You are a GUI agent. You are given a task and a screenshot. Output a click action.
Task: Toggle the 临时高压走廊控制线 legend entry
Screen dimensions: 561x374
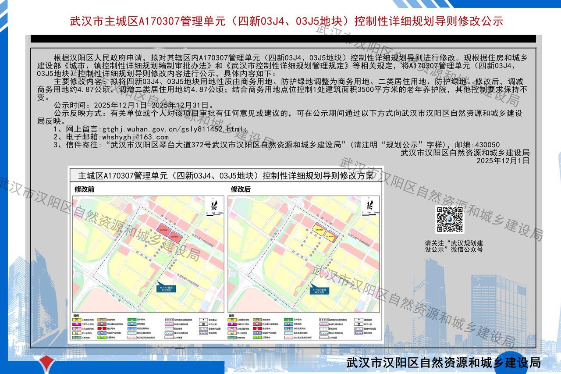click(x=169, y=319)
